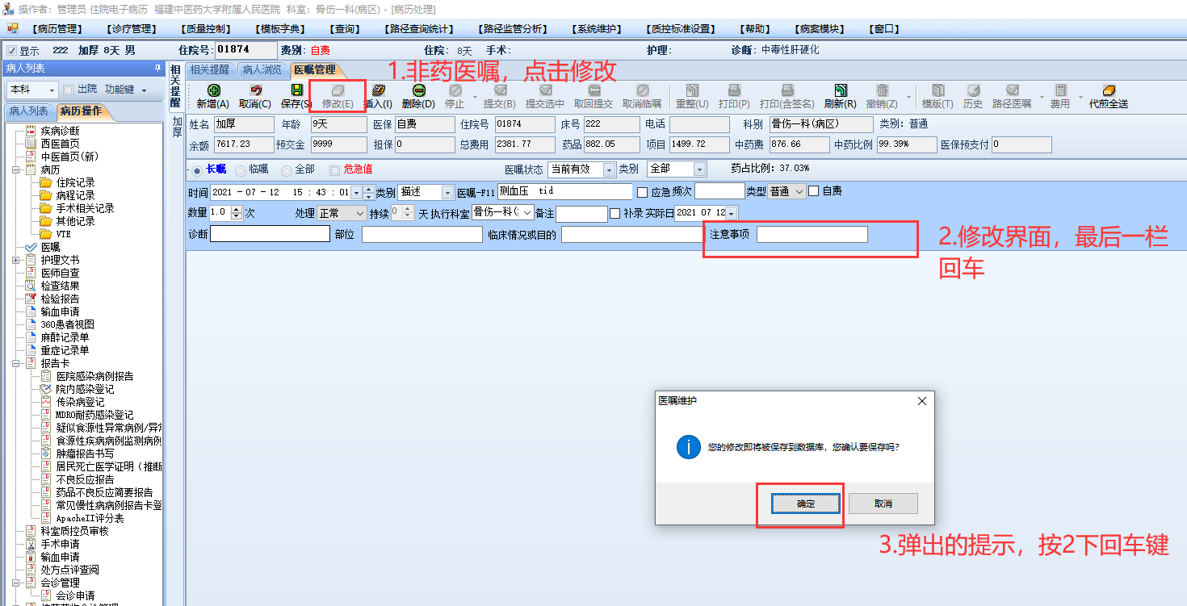The height and width of the screenshot is (606, 1187).
Task: Click the 停止 stop order icon
Action: [x=455, y=90]
